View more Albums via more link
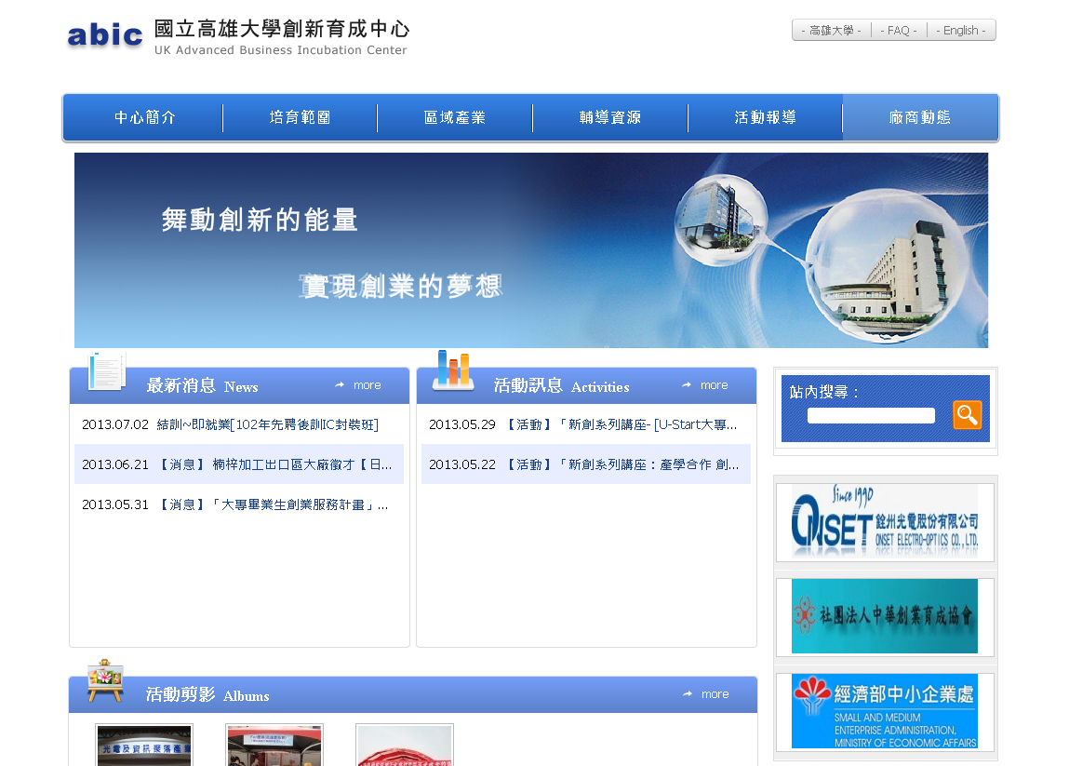 tap(706, 694)
